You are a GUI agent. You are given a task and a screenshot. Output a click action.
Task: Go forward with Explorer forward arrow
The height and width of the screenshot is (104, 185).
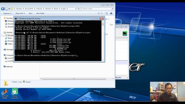7,9
